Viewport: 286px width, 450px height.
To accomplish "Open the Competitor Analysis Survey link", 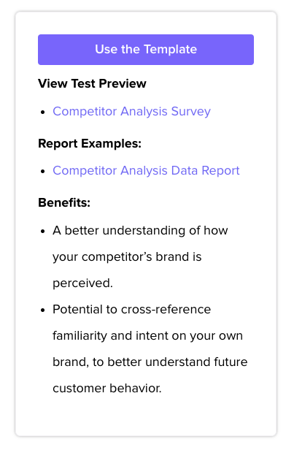I will tap(131, 112).
